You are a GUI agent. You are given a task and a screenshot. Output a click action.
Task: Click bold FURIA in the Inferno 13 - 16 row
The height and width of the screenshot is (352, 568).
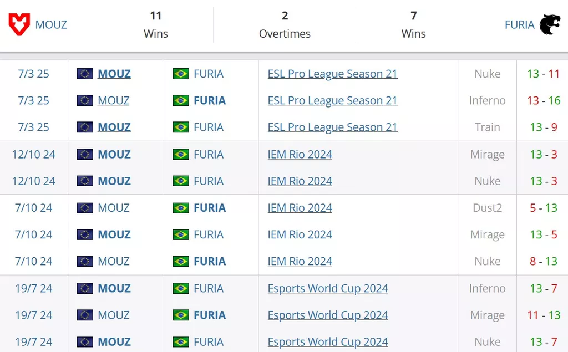click(210, 101)
